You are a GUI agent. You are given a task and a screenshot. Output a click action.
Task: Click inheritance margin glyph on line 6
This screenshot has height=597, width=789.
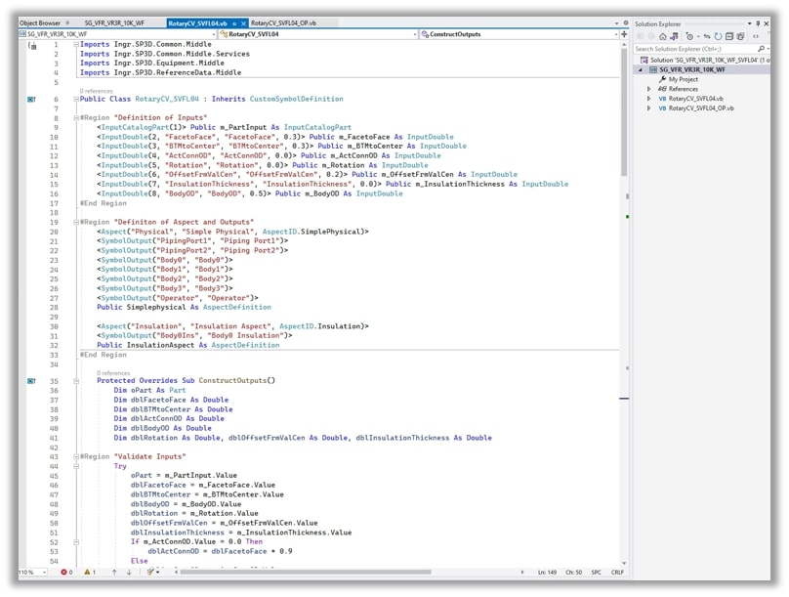click(x=31, y=99)
